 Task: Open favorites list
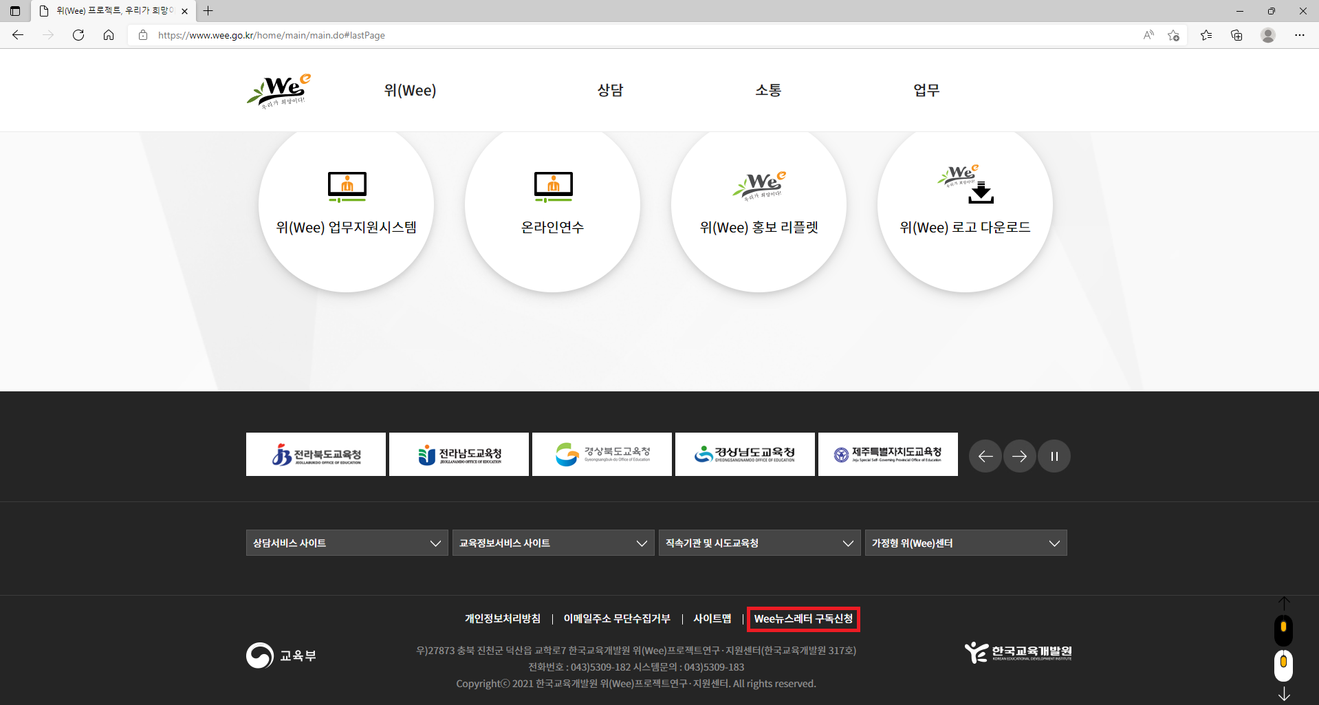1206,35
